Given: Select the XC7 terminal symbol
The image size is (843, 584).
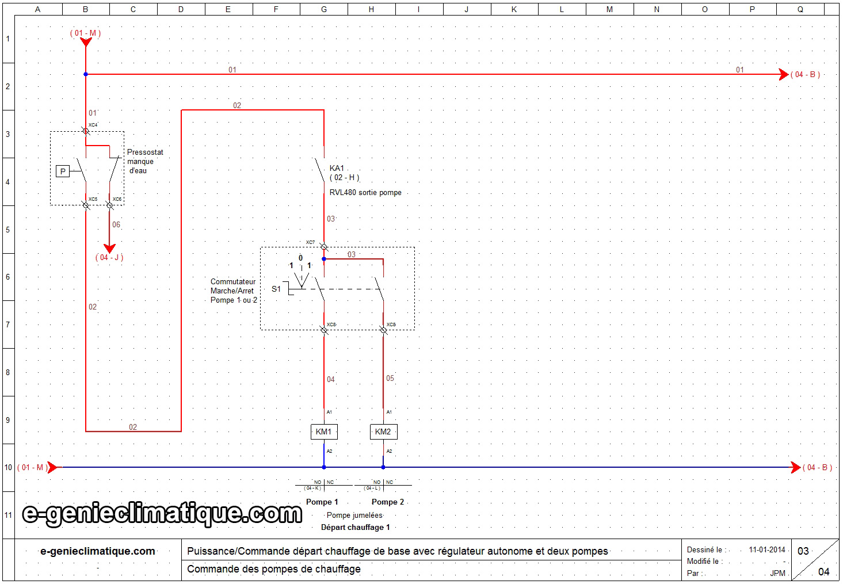Looking at the screenshot, I should pyautogui.click(x=324, y=247).
